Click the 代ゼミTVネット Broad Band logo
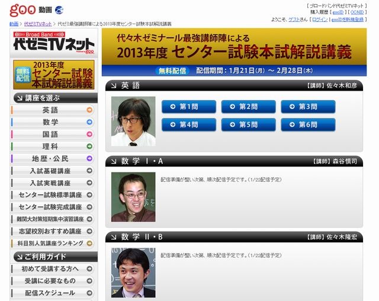379x301 pixels. pyautogui.click(x=54, y=43)
